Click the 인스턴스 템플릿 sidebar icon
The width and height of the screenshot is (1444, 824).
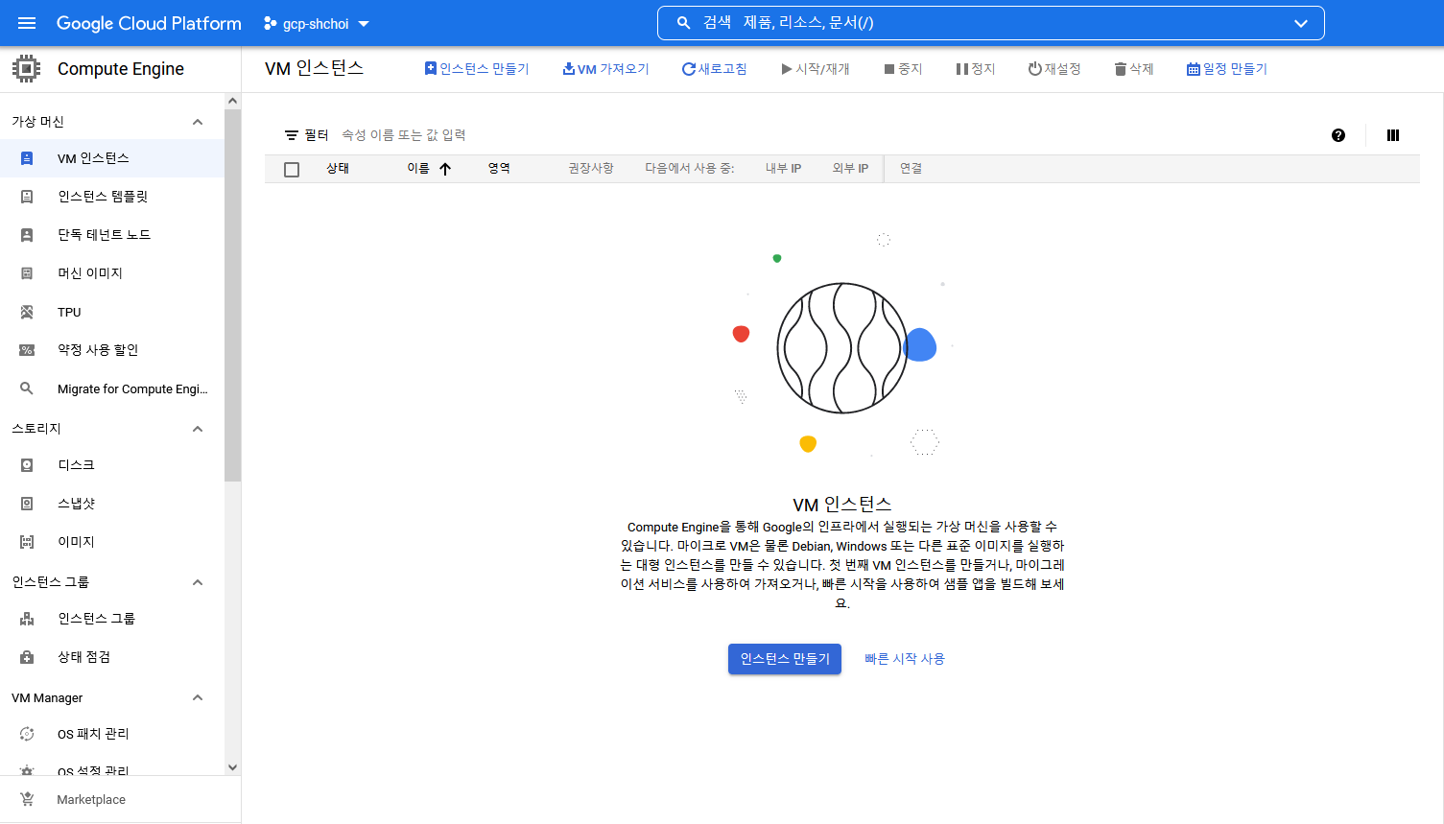pyautogui.click(x=27, y=197)
